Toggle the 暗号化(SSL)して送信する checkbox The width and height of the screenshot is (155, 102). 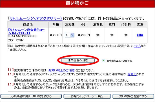point(103,60)
